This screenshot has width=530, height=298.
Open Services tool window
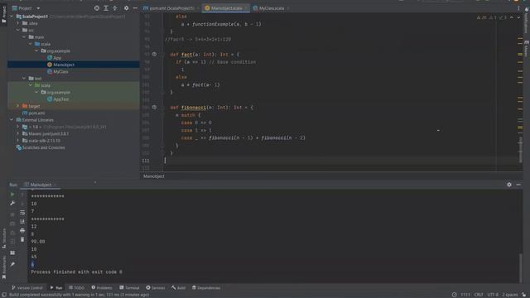coord(156,288)
